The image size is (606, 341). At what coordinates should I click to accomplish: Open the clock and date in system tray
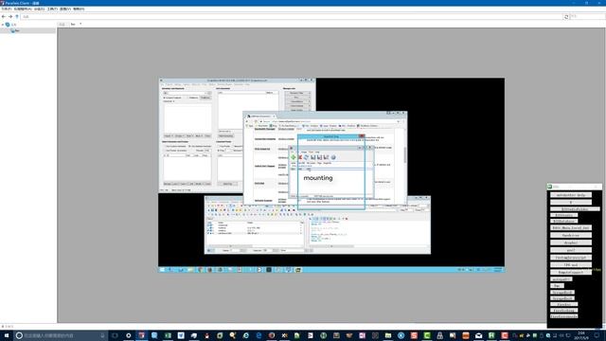coord(580,335)
